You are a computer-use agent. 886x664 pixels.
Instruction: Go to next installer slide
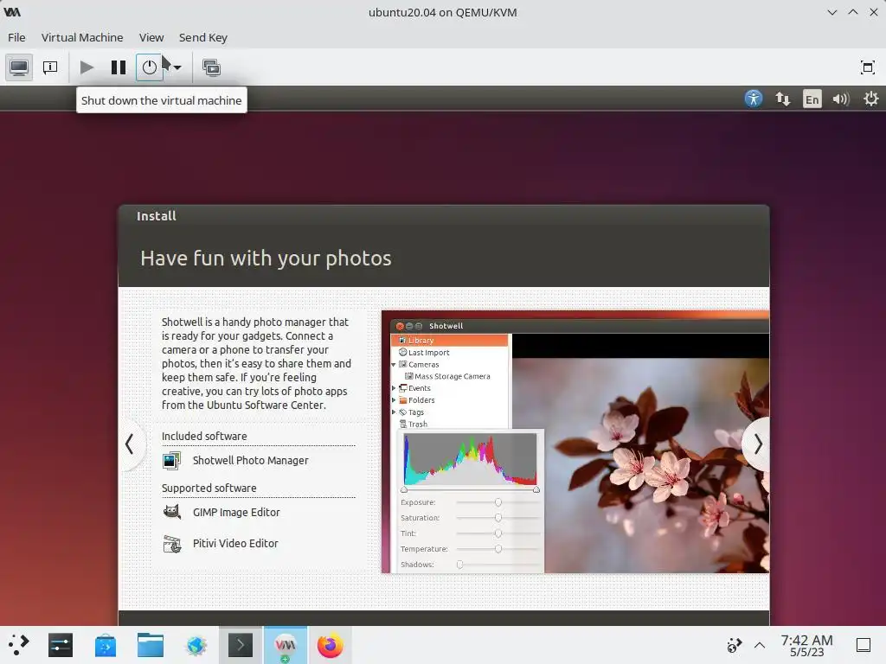(x=758, y=444)
